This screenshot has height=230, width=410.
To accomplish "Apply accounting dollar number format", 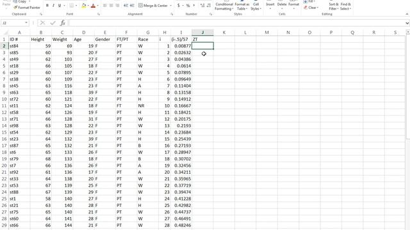I will (x=179, y=6).
